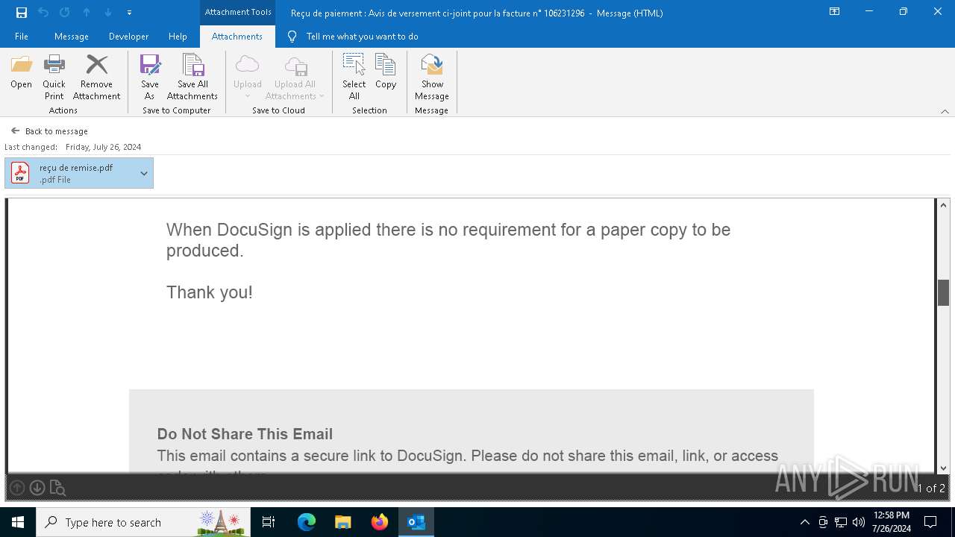Select the Attachments ribbon tab
Image resolution: width=955 pixels, height=537 pixels.
pyautogui.click(x=237, y=37)
